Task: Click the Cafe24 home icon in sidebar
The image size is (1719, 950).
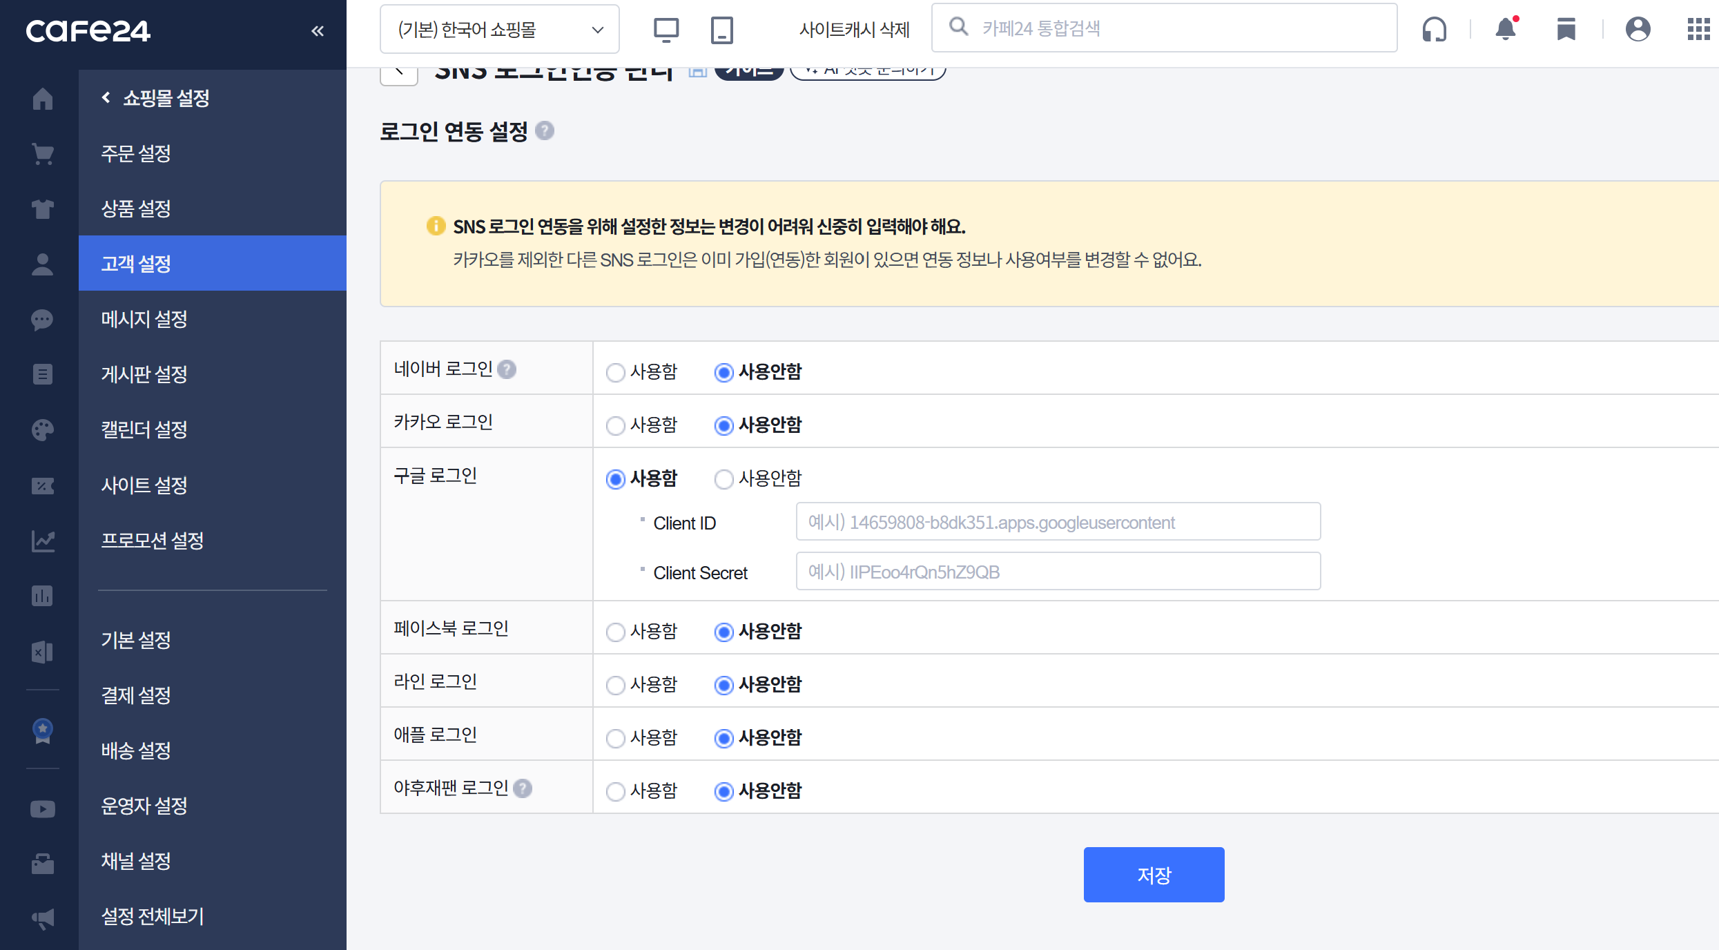Action: point(42,99)
